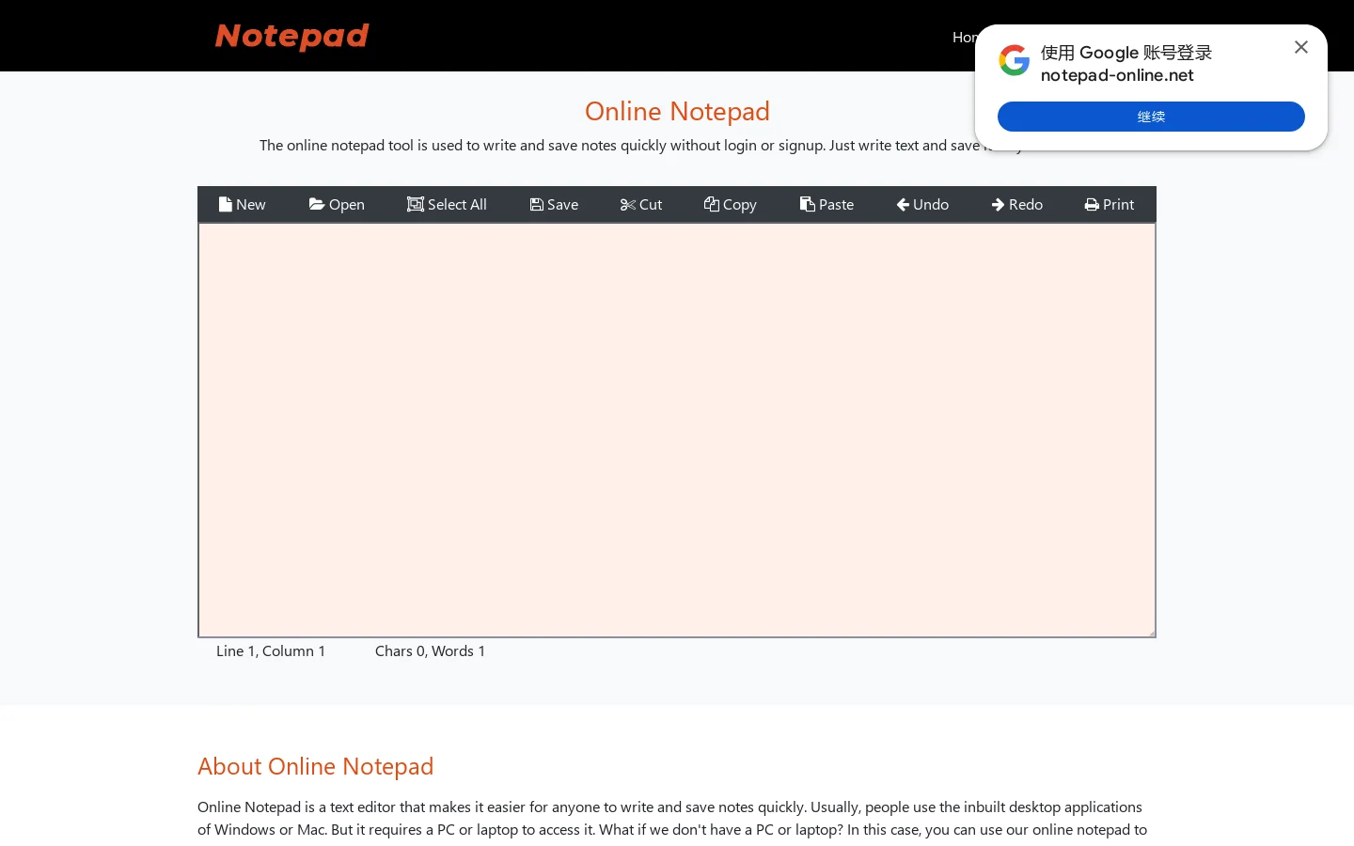The image size is (1354, 846).
Task: Cut text with the scissors Cut button
Action: pyautogui.click(x=641, y=204)
